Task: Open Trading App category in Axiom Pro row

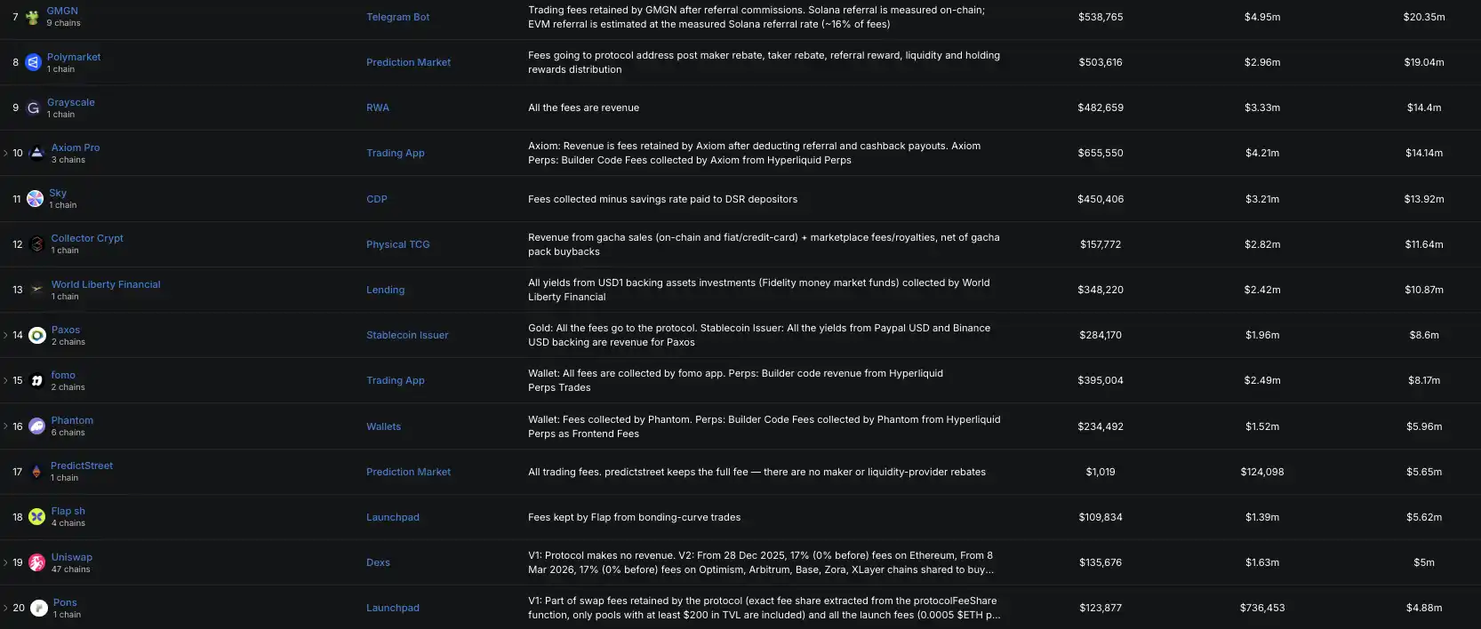Action: (x=396, y=153)
